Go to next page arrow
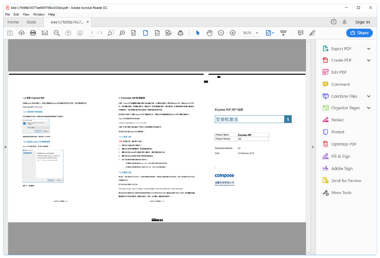This screenshot has width=380, height=258. (80, 33)
